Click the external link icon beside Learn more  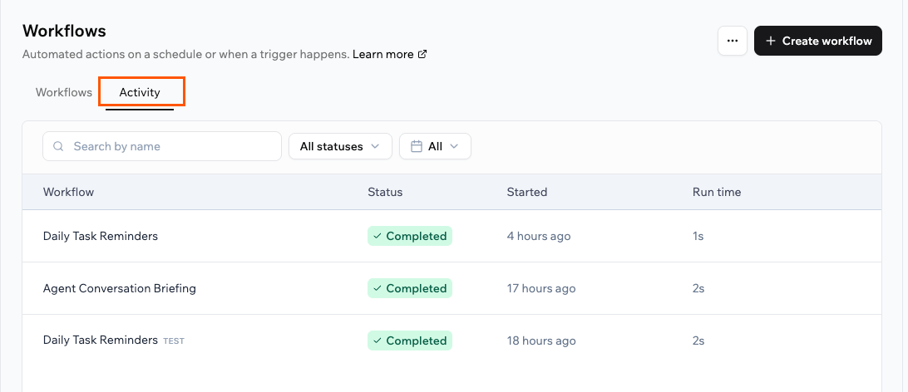tap(422, 54)
